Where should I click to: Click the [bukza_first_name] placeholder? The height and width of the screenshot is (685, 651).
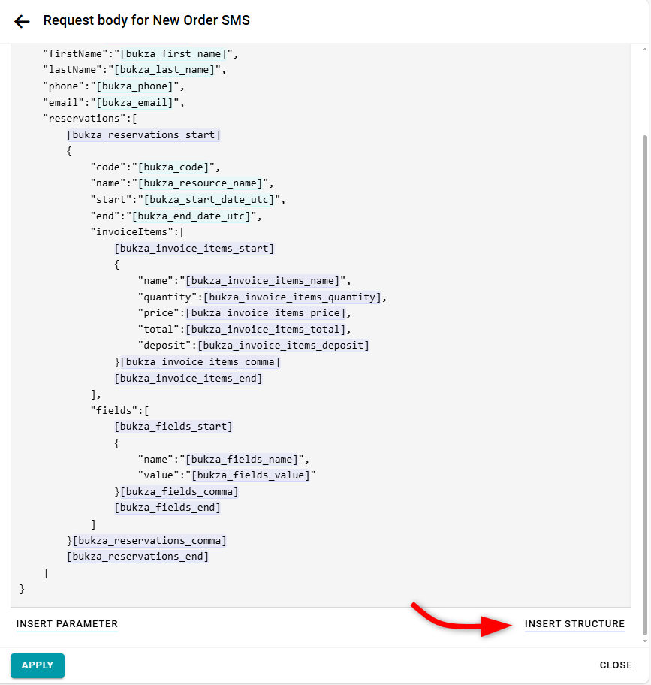pyautogui.click(x=179, y=54)
